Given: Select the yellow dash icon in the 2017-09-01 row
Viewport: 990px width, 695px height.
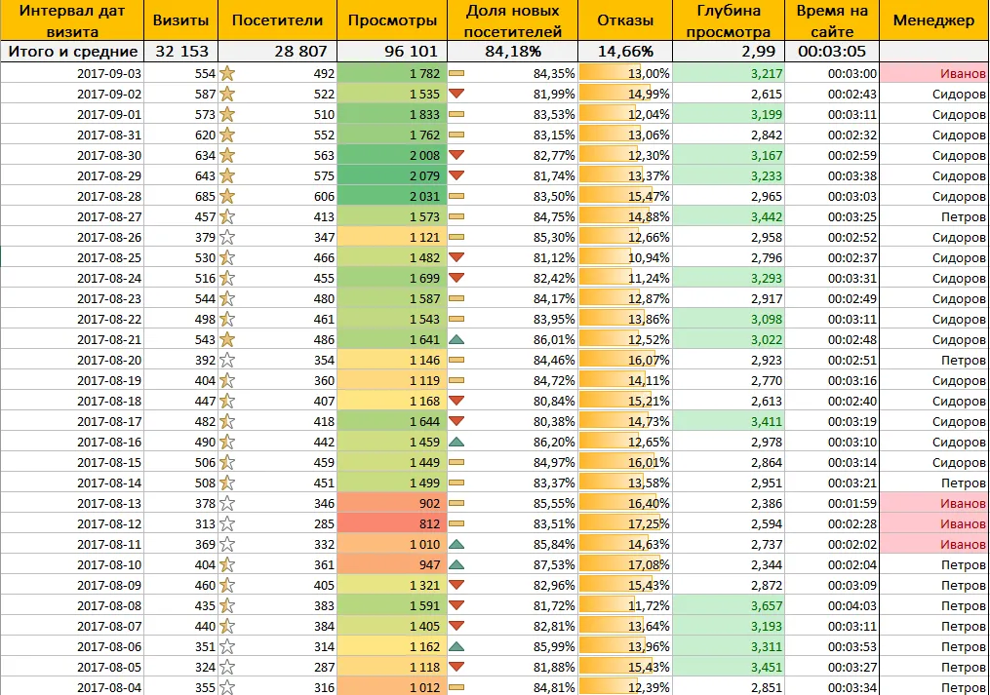Looking at the screenshot, I should (x=456, y=114).
